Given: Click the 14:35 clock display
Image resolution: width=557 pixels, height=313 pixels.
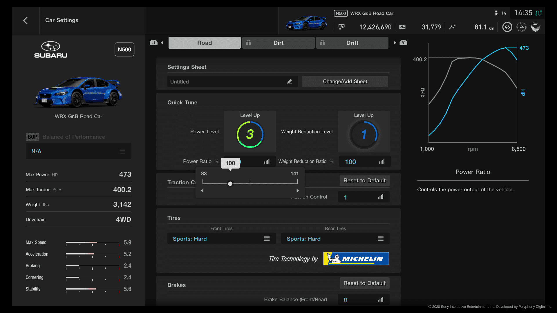Looking at the screenshot, I should (x=523, y=13).
